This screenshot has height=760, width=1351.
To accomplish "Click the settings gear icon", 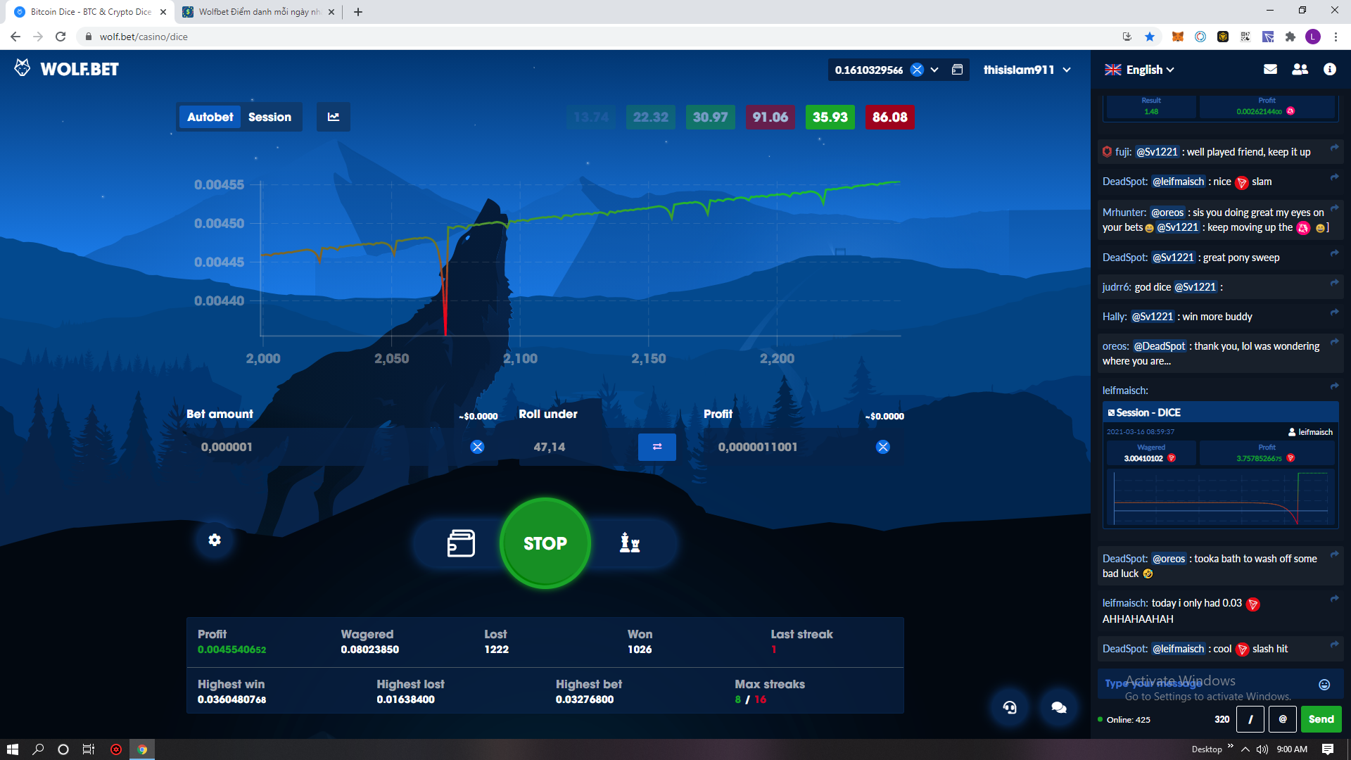I will pyautogui.click(x=215, y=540).
